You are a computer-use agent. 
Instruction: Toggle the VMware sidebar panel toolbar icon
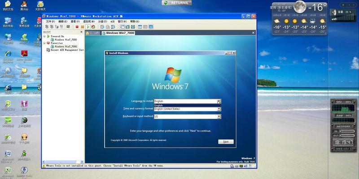pyautogui.click(x=123, y=27)
